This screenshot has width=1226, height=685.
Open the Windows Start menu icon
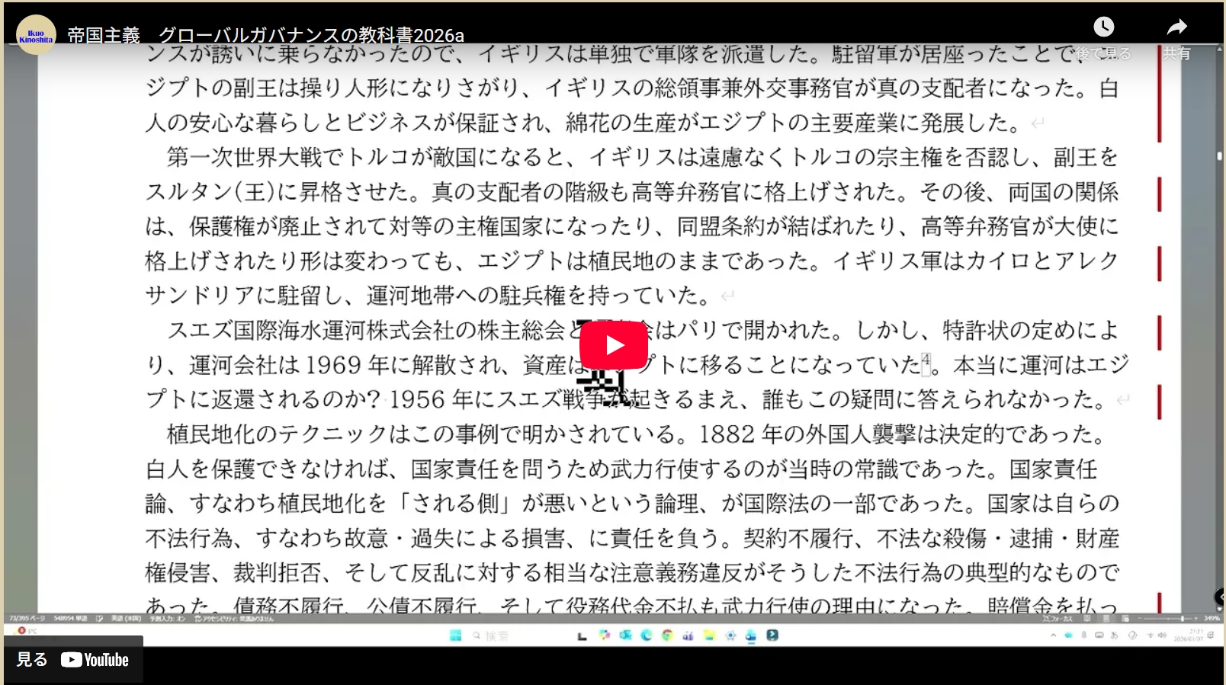(456, 635)
